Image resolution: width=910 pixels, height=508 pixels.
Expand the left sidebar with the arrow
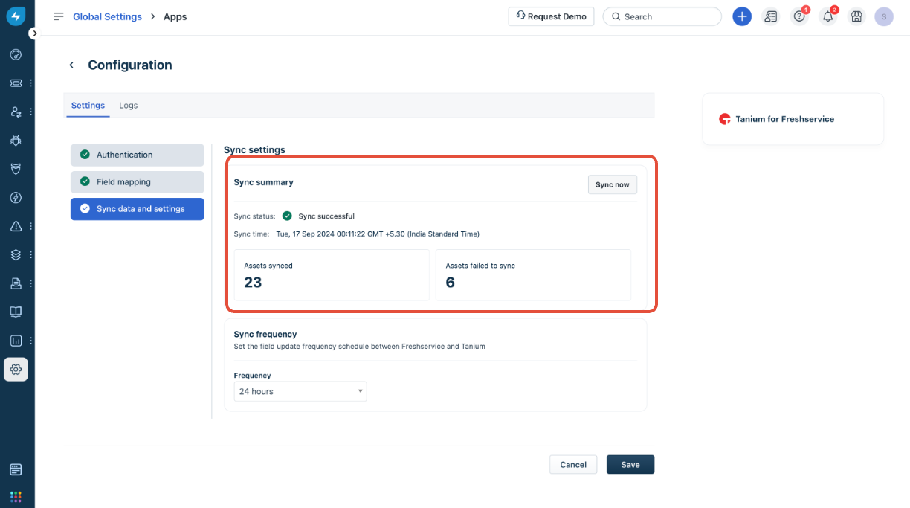coord(34,33)
